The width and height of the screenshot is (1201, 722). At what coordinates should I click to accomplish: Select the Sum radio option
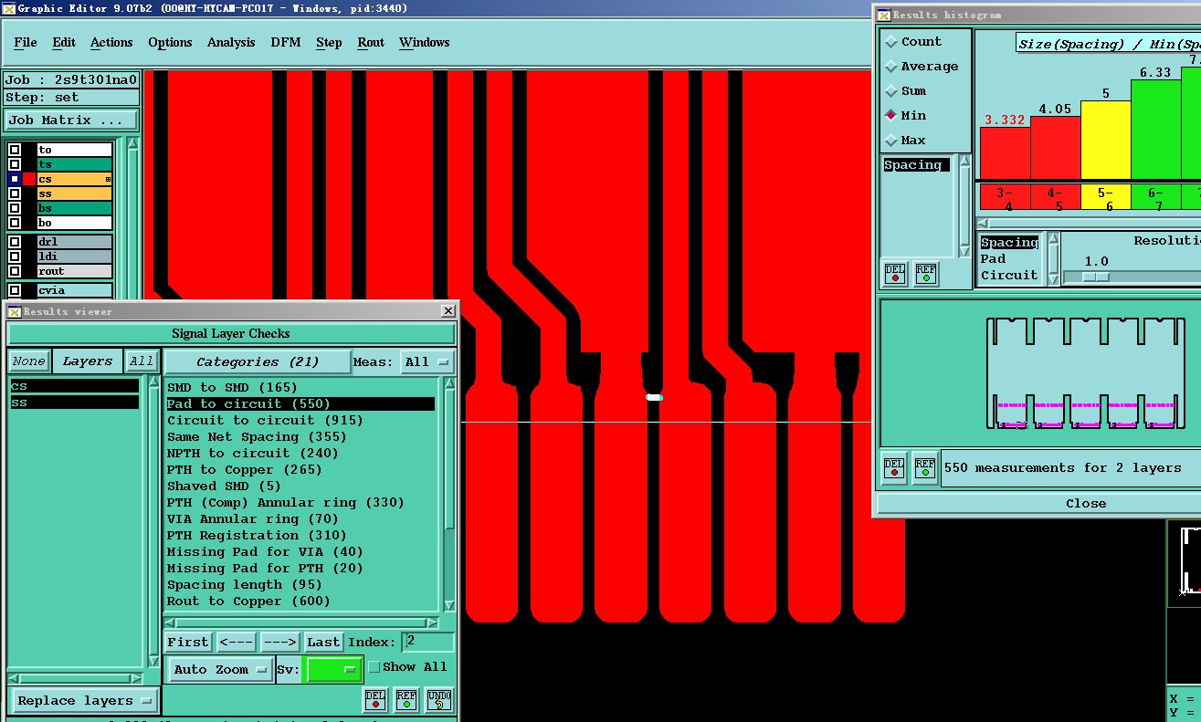point(891,91)
